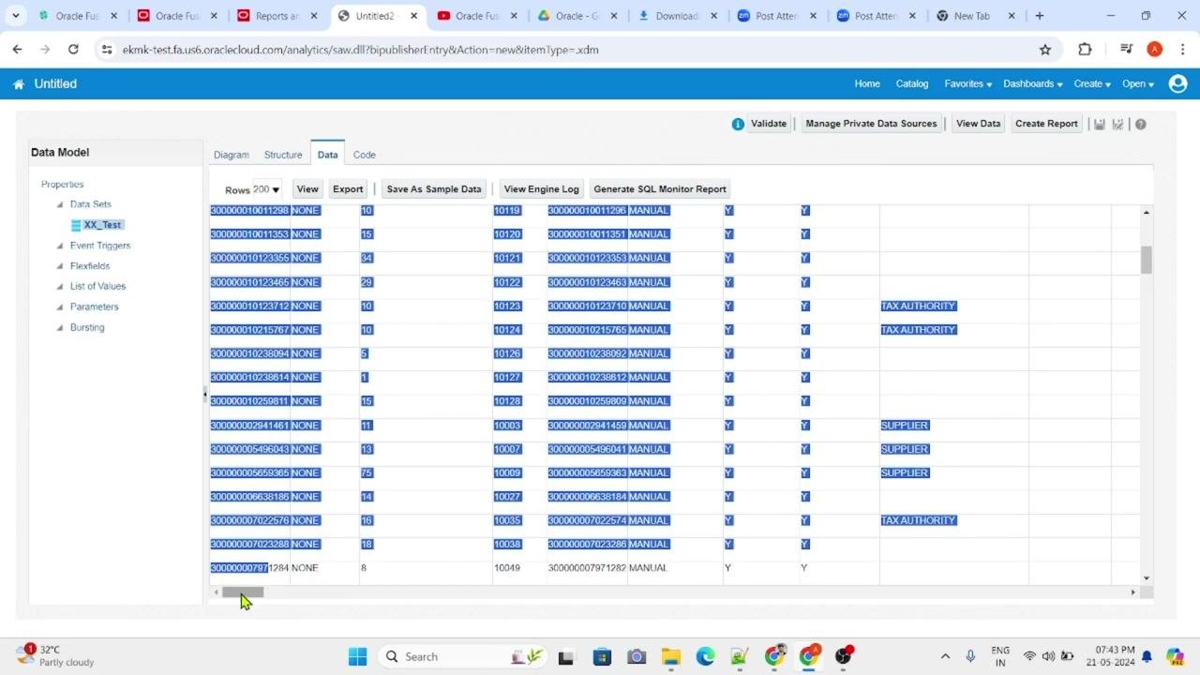Click the Export button
The image size is (1200, 675).
click(348, 189)
